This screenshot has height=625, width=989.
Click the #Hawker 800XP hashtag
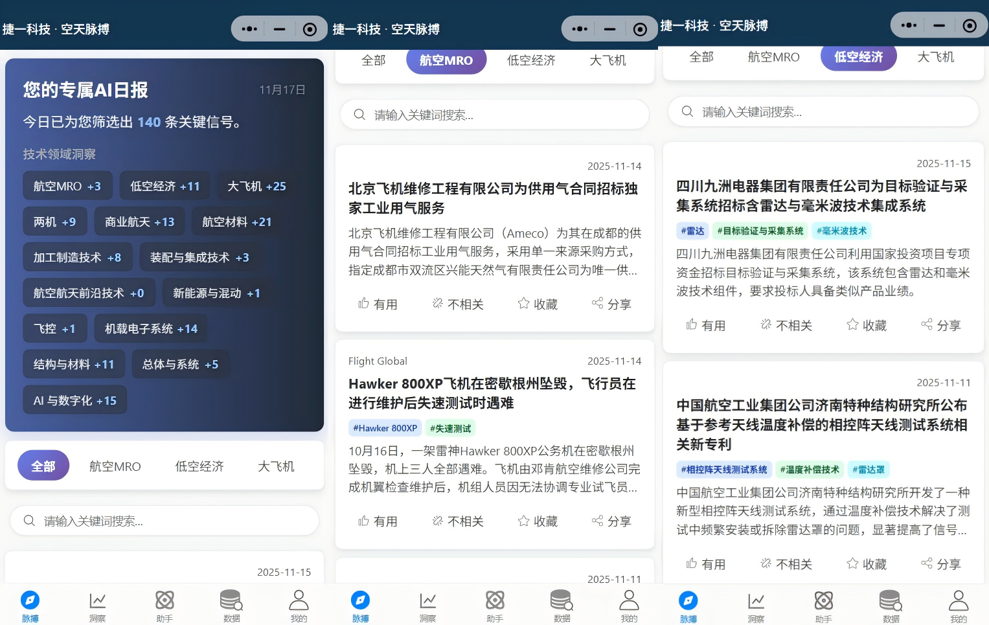tap(385, 428)
